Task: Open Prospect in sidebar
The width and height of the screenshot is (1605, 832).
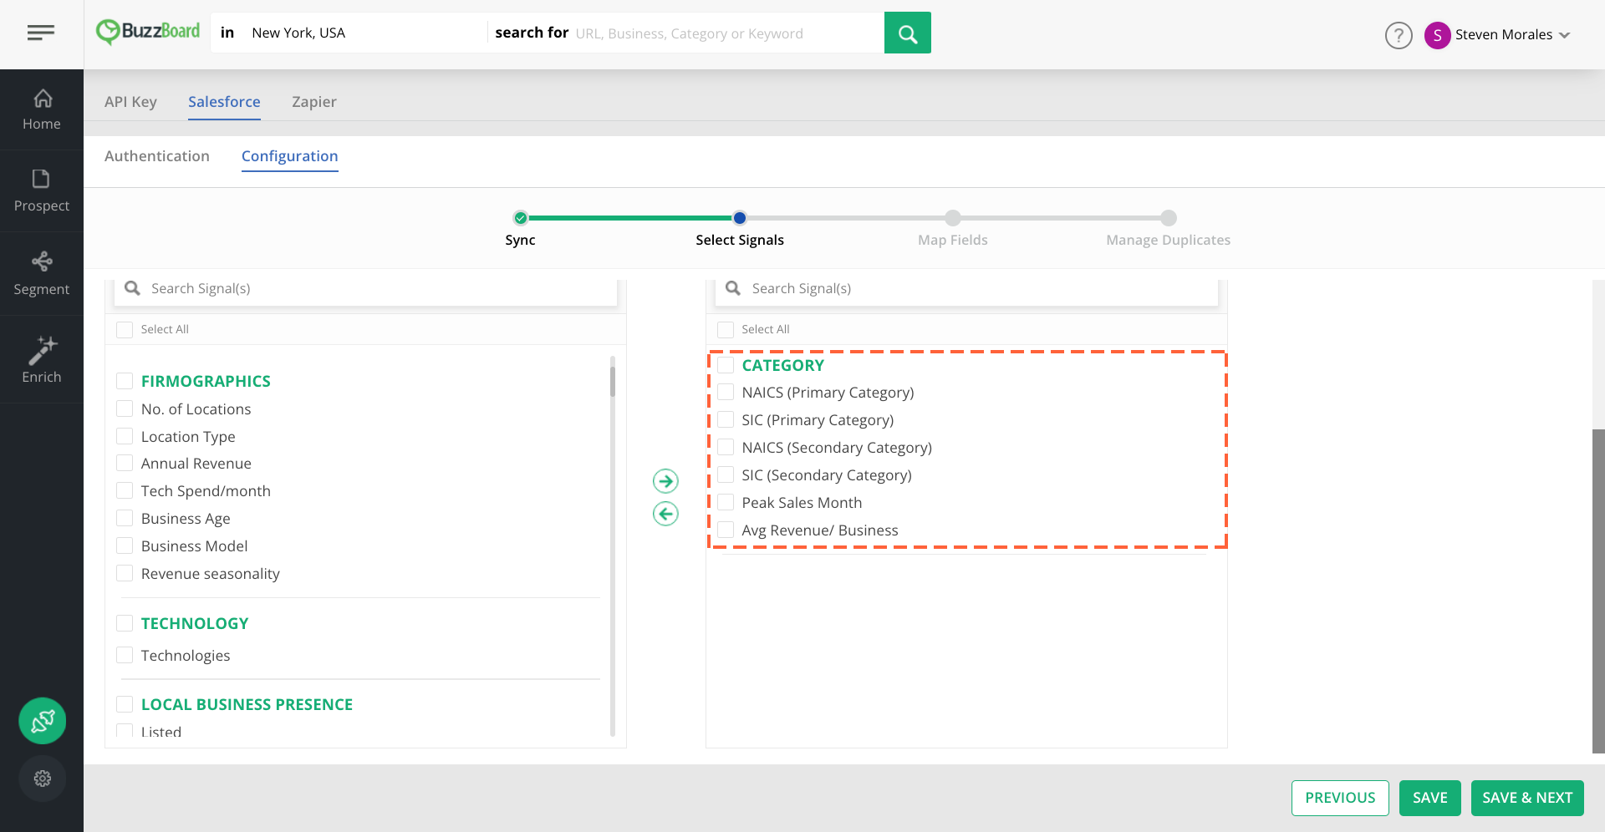Action: pos(42,191)
